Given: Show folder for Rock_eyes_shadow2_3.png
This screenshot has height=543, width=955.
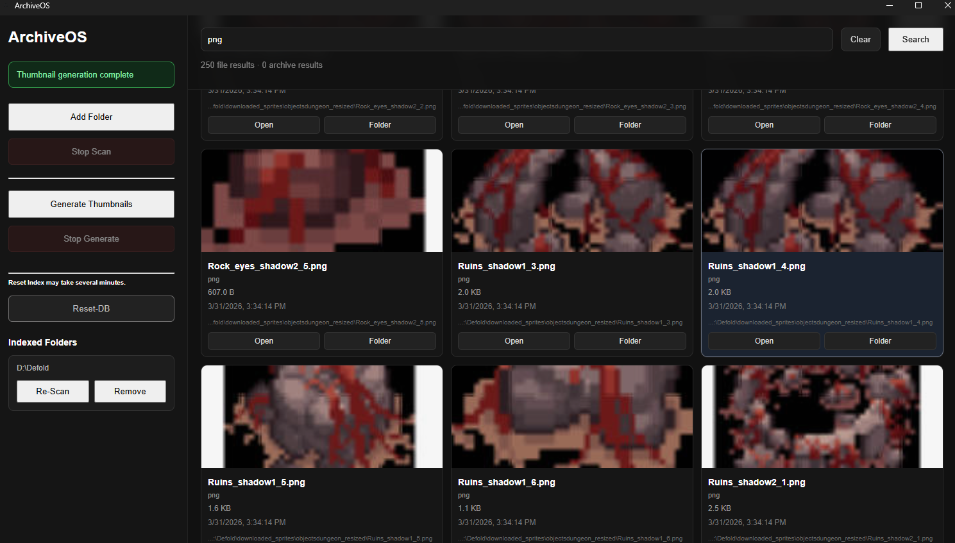Looking at the screenshot, I should click(630, 125).
